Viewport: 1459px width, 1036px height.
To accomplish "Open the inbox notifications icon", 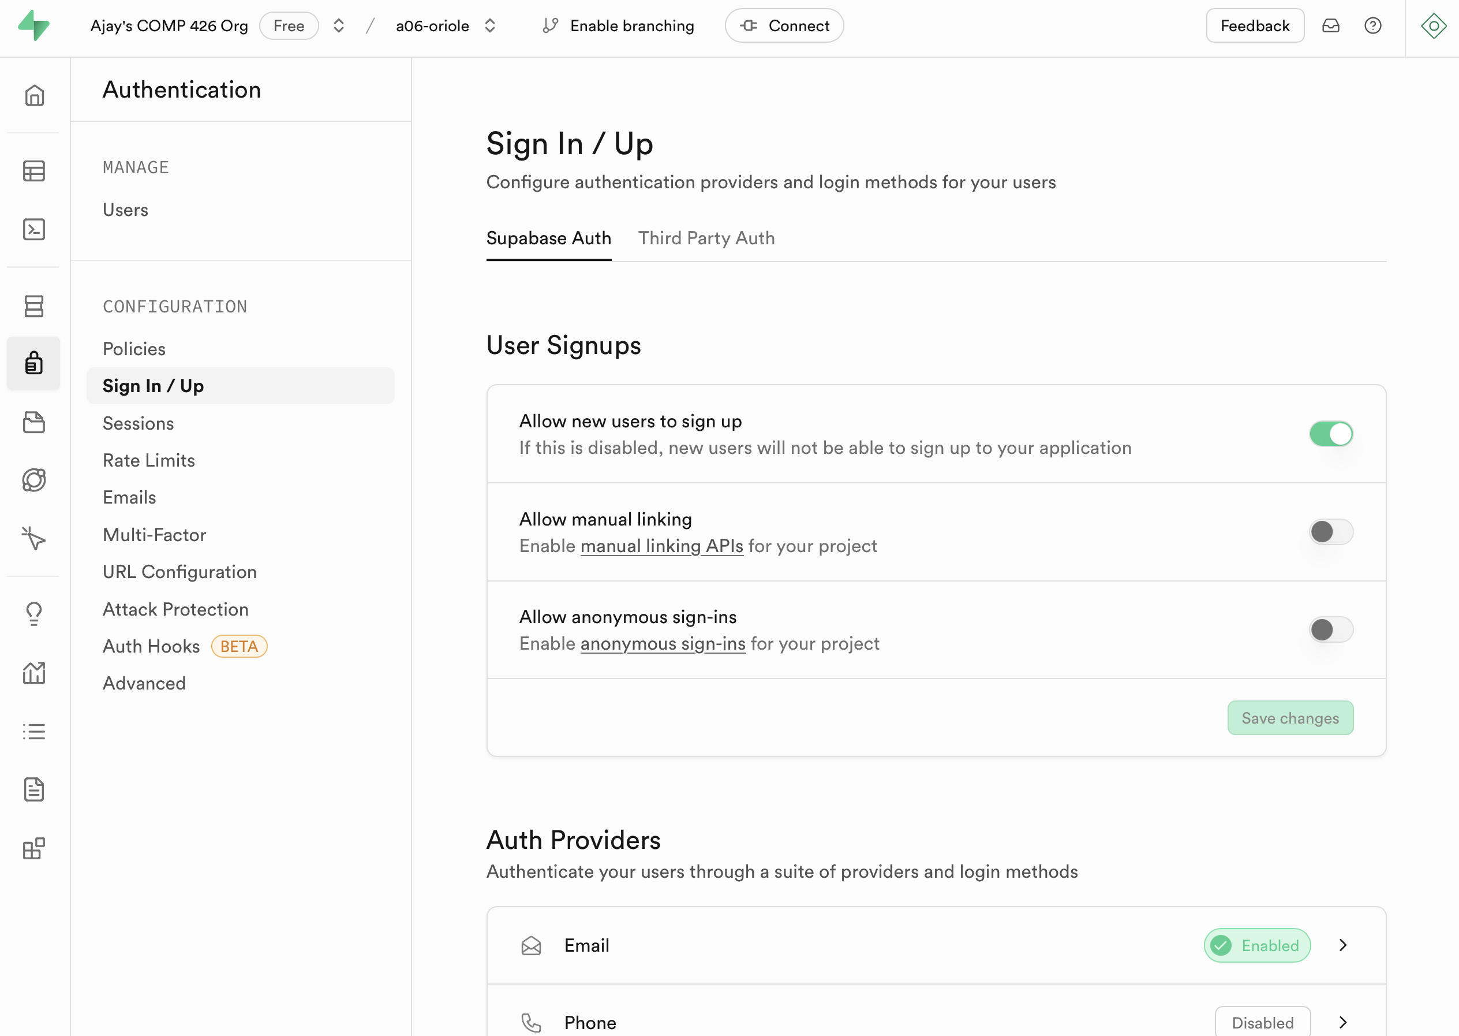I will 1331,25.
